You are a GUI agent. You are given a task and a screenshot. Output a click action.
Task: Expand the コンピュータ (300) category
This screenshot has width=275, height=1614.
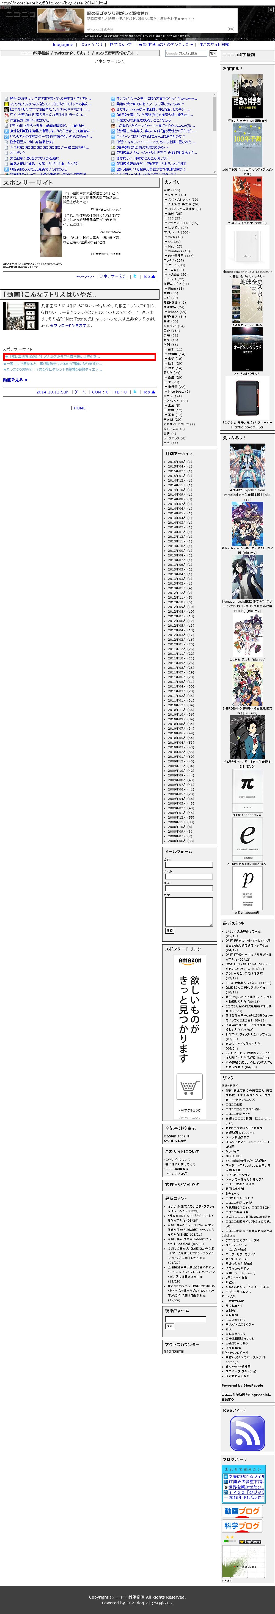[x=177, y=232]
